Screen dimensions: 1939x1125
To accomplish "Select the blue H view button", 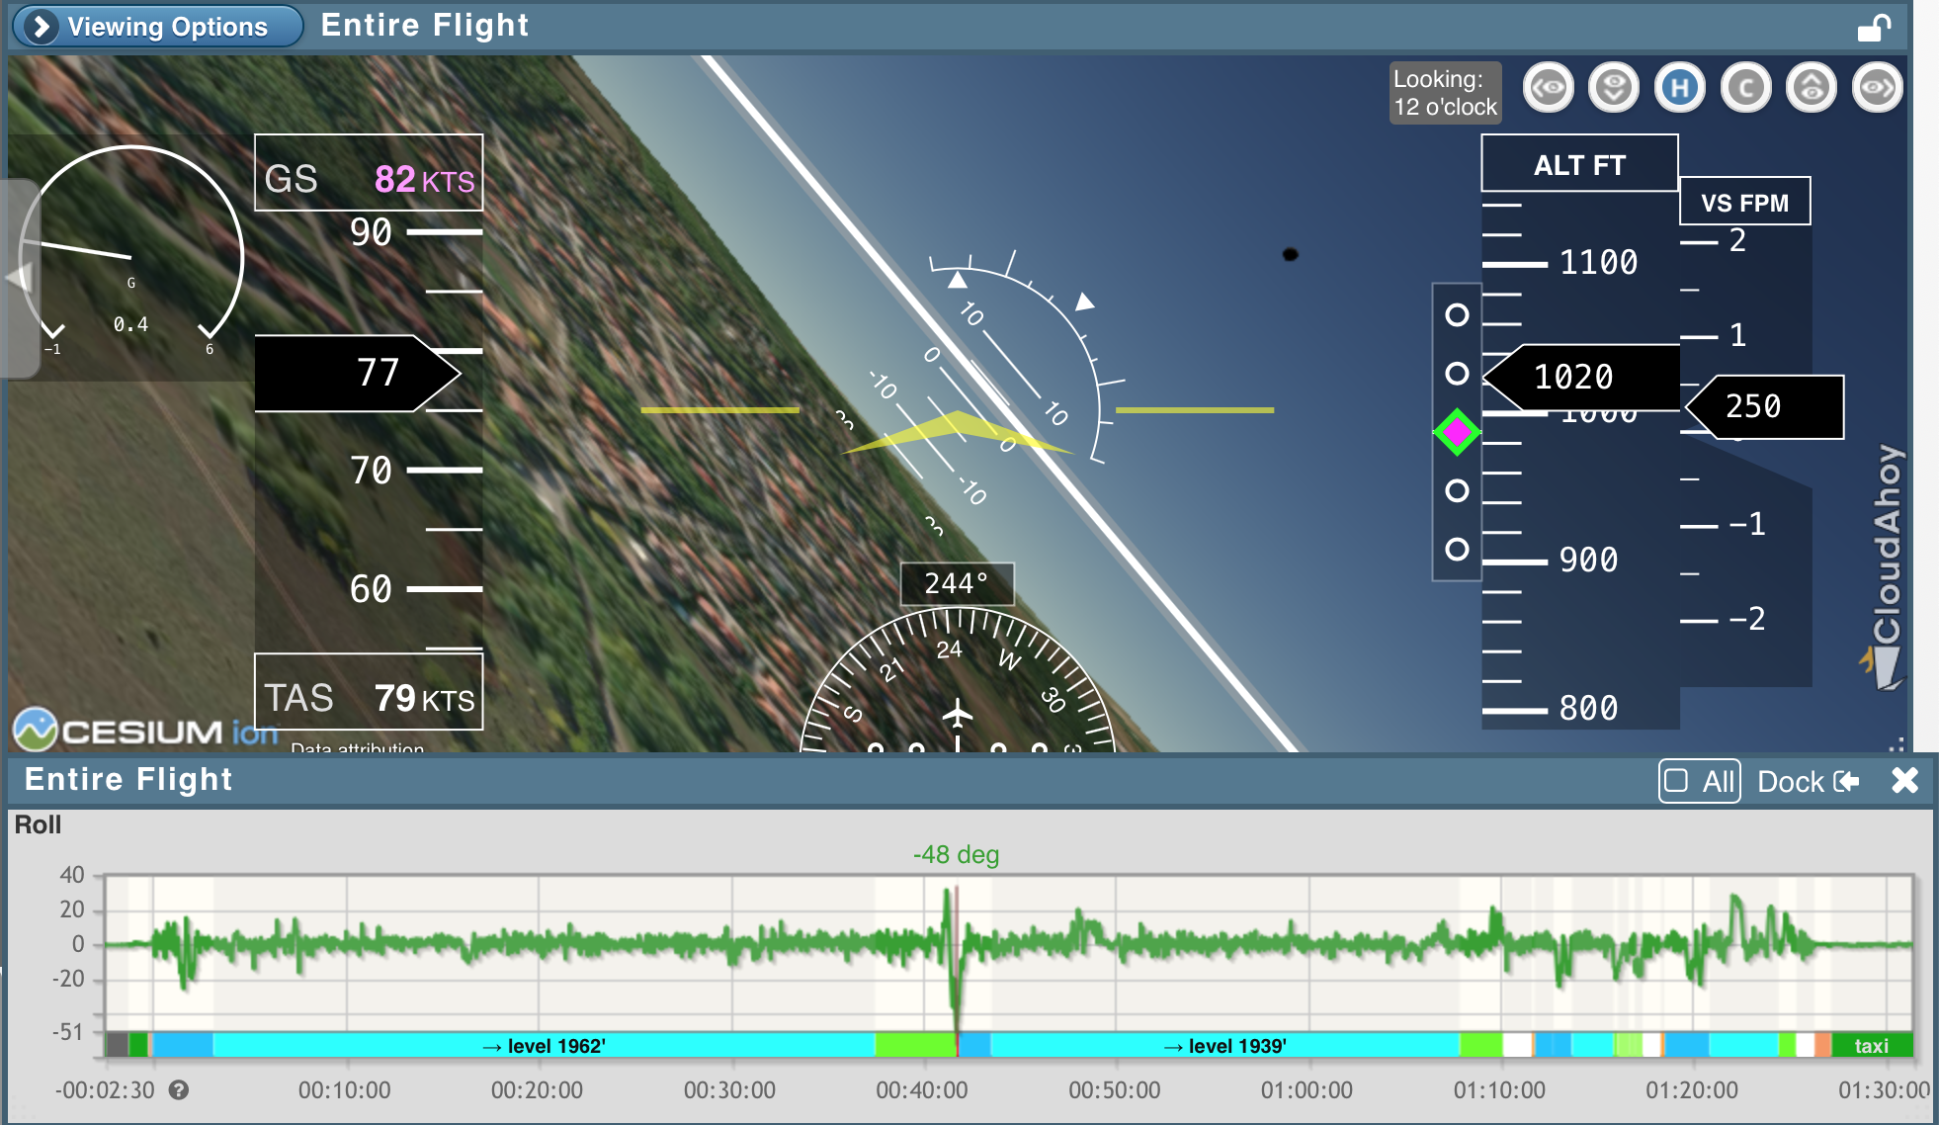I will pyautogui.click(x=1679, y=88).
